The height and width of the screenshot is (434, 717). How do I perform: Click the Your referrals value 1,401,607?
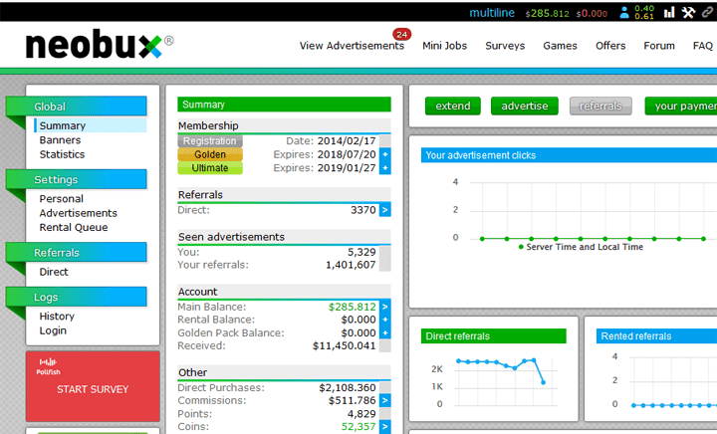pos(351,265)
